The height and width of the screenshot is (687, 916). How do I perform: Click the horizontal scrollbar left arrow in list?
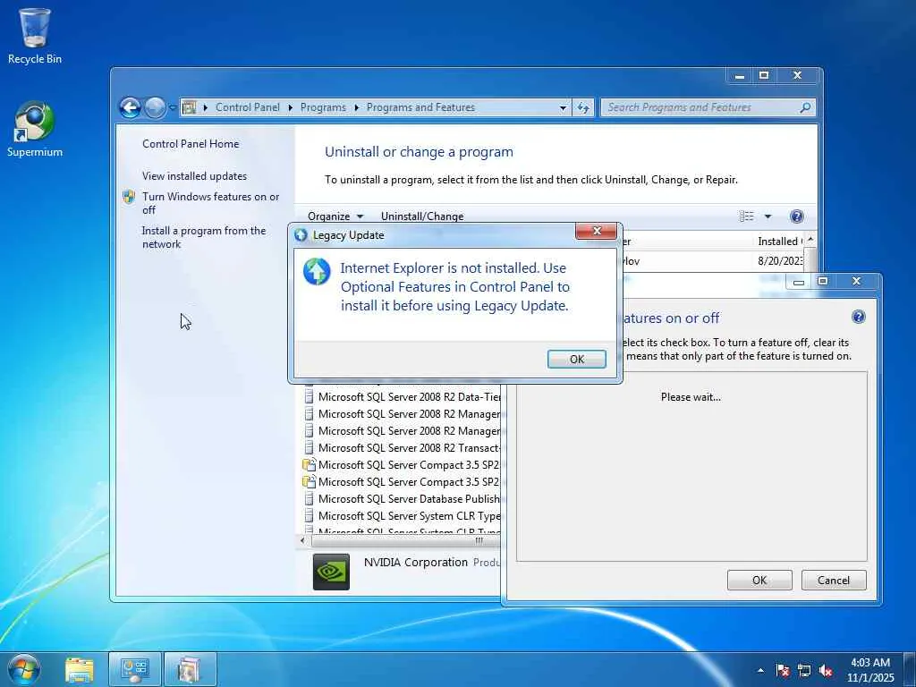(x=302, y=541)
